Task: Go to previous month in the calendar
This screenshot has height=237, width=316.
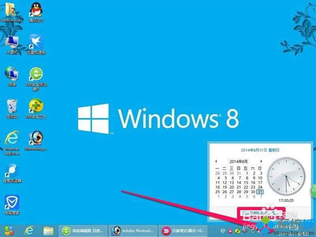Action: pos(216,162)
